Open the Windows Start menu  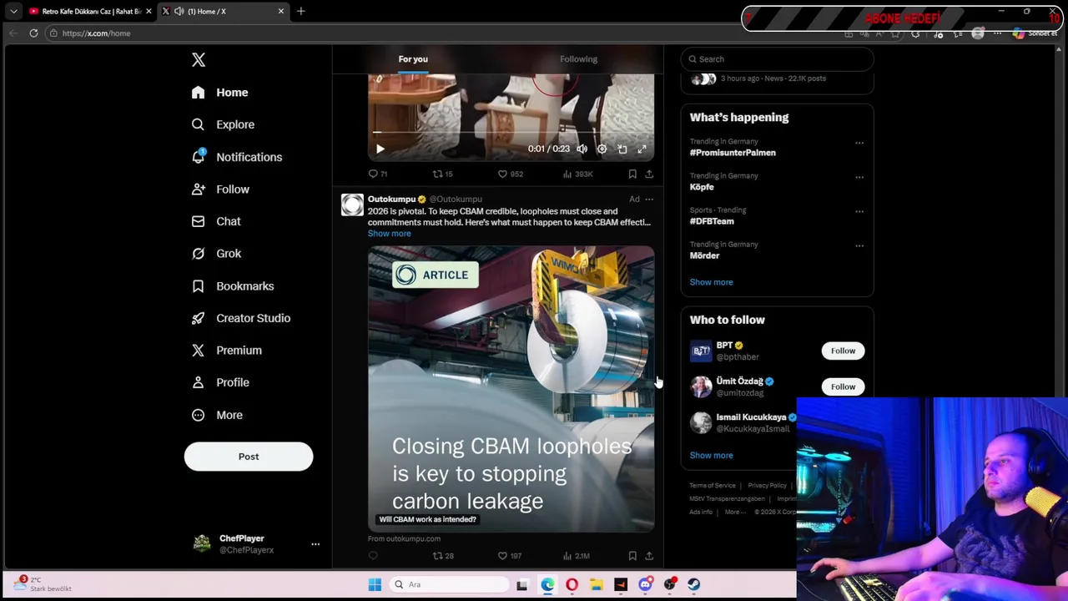click(375, 585)
